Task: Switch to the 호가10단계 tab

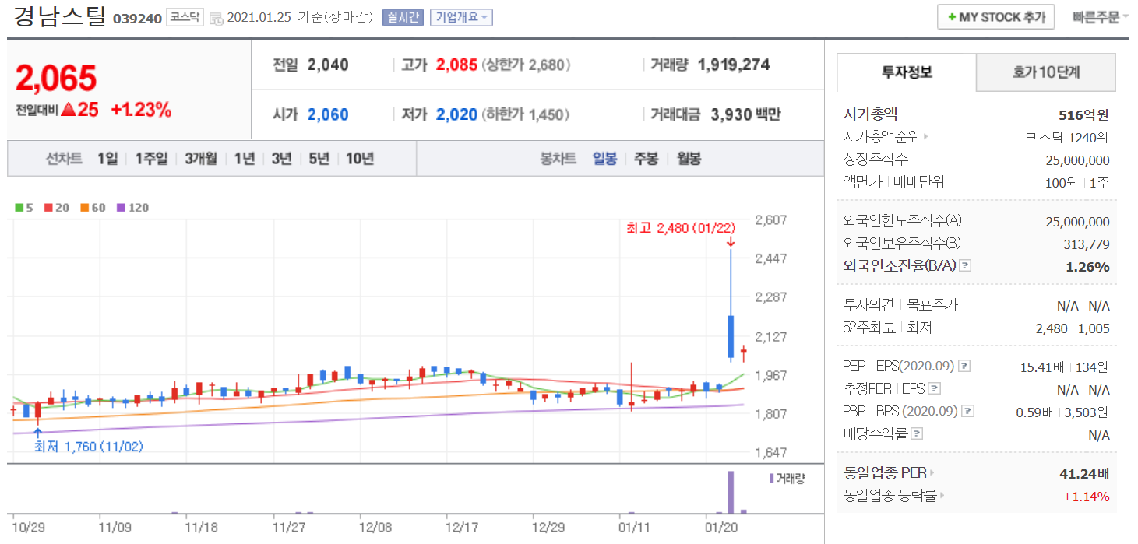Action: tap(1045, 72)
